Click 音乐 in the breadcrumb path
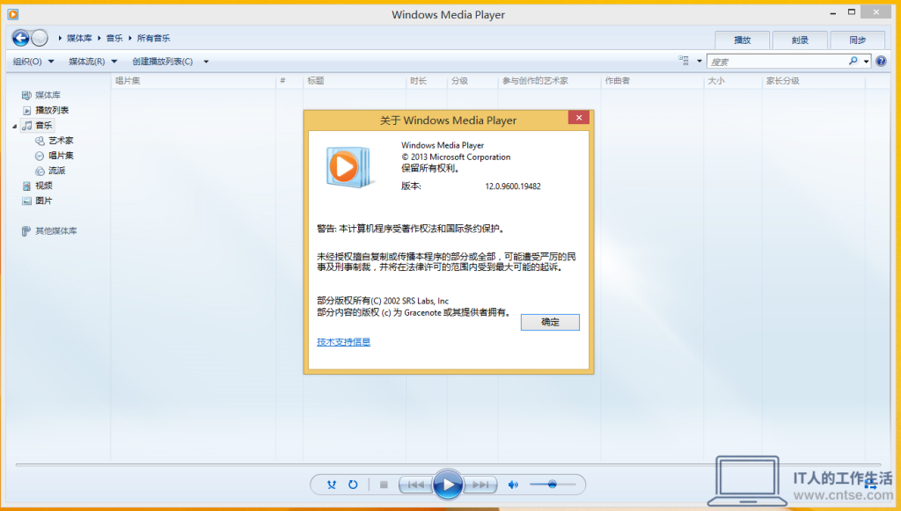 pyautogui.click(x=114, y=39)
